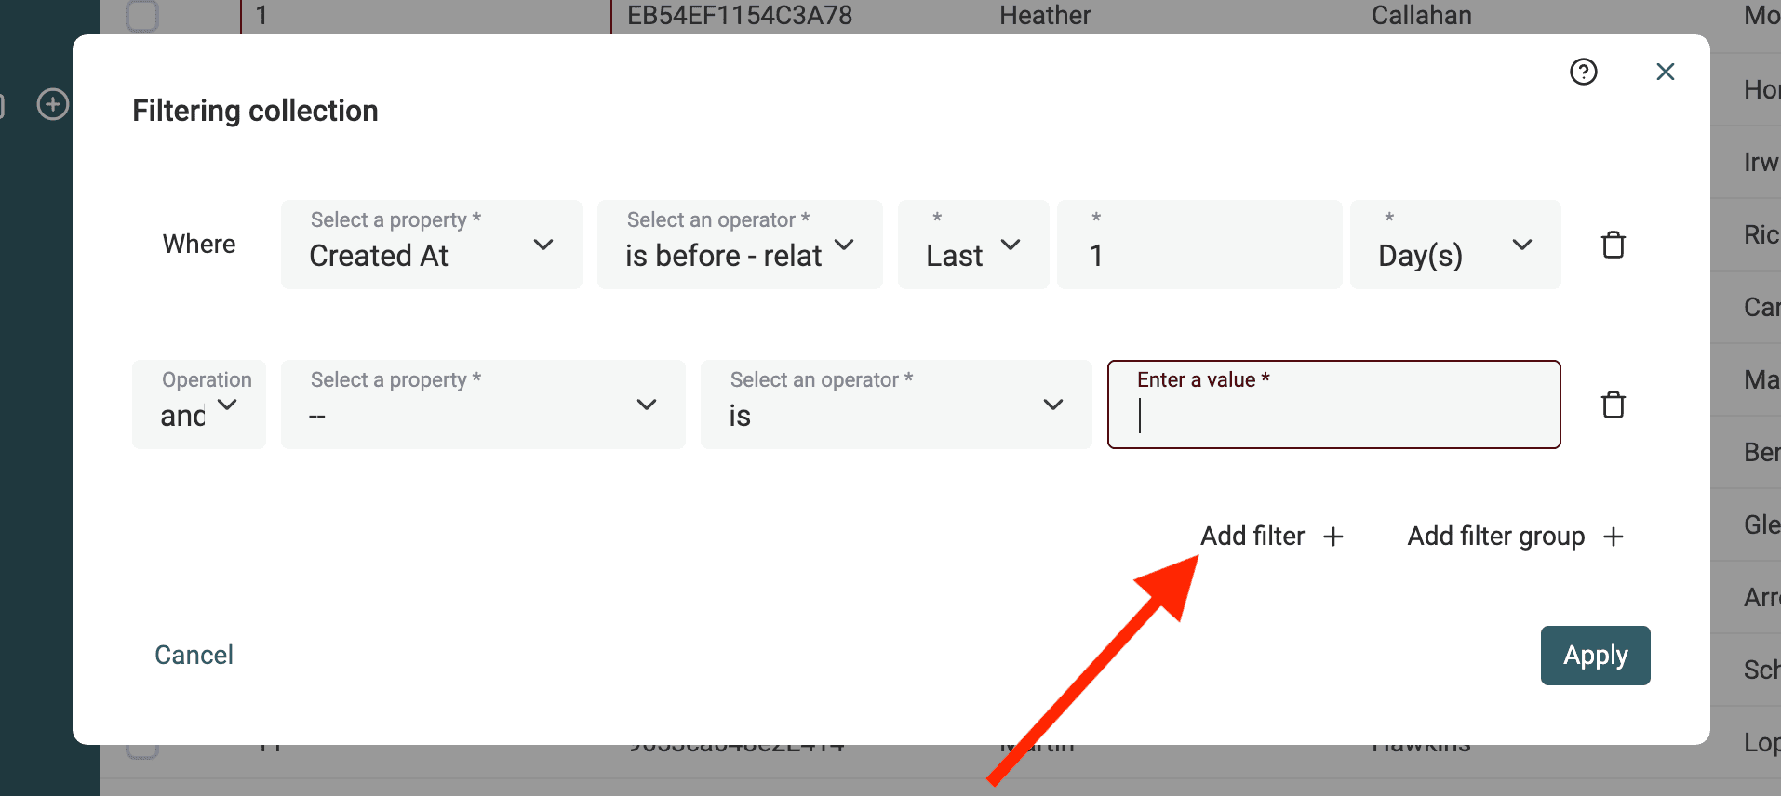The image size is (1781, 796).
Task: Click the number field containing 1
Action: coord(1198,254)
